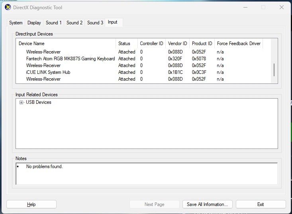Go to the Sound 2 tab

(x=74, y=23)
